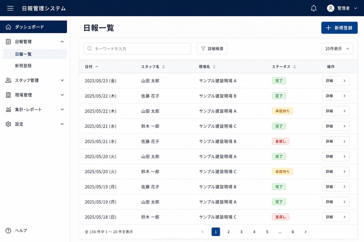Open 詳細 for 2025/05/22 山田 太郎

(336, 111)
